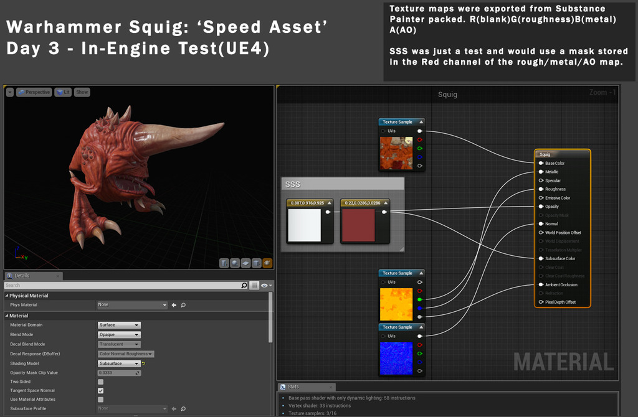This screenshot has width=638, height=417.
Task: Click the white RGB pin of blue normal Texture Sample
Action: [x=419, y=336]
